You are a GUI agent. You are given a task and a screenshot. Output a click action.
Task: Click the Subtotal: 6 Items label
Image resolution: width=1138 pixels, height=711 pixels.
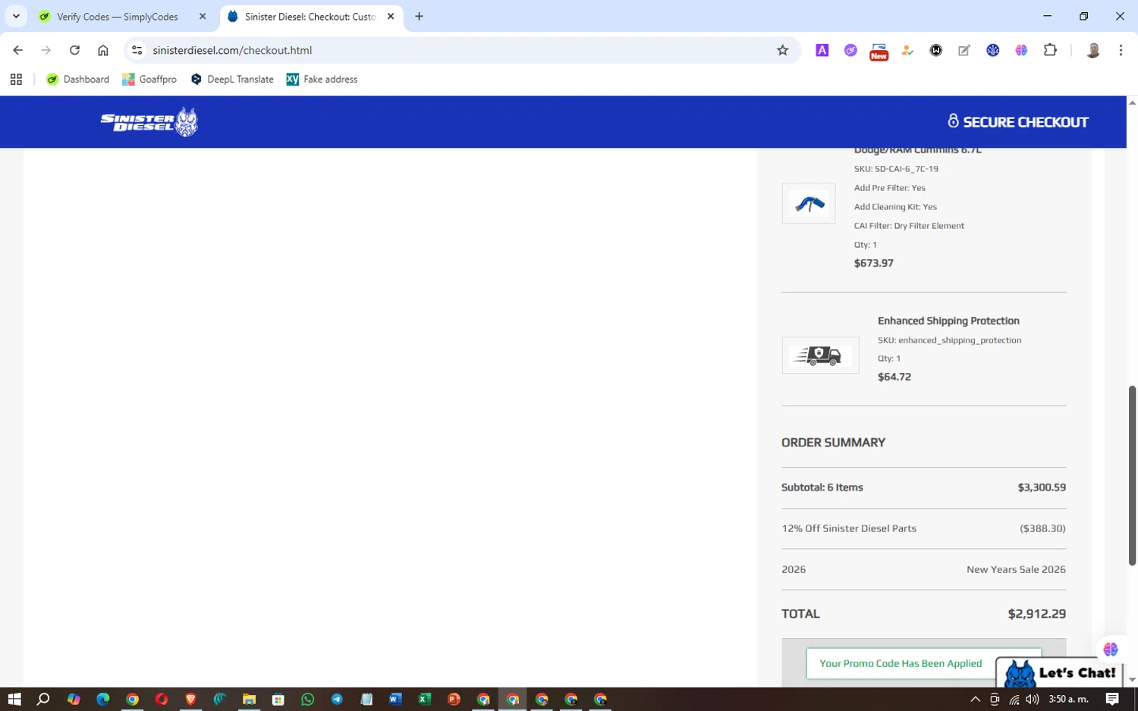[x=822, y=487]
